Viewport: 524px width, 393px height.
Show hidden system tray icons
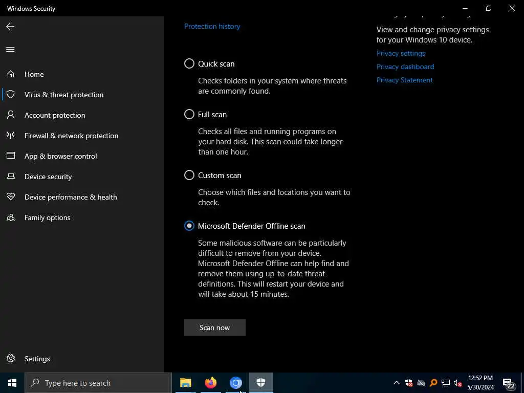tap(397, 383)
